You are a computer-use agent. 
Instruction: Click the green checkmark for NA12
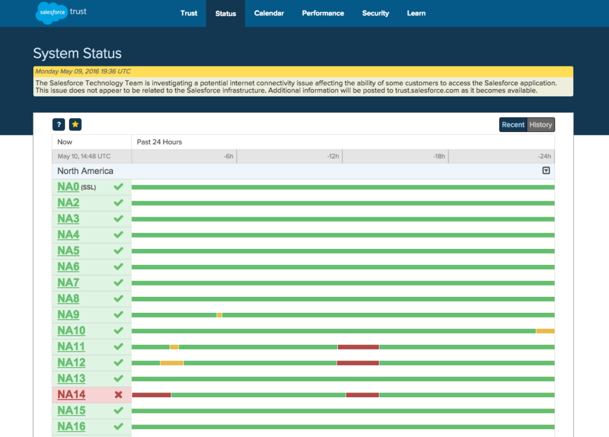118,363
